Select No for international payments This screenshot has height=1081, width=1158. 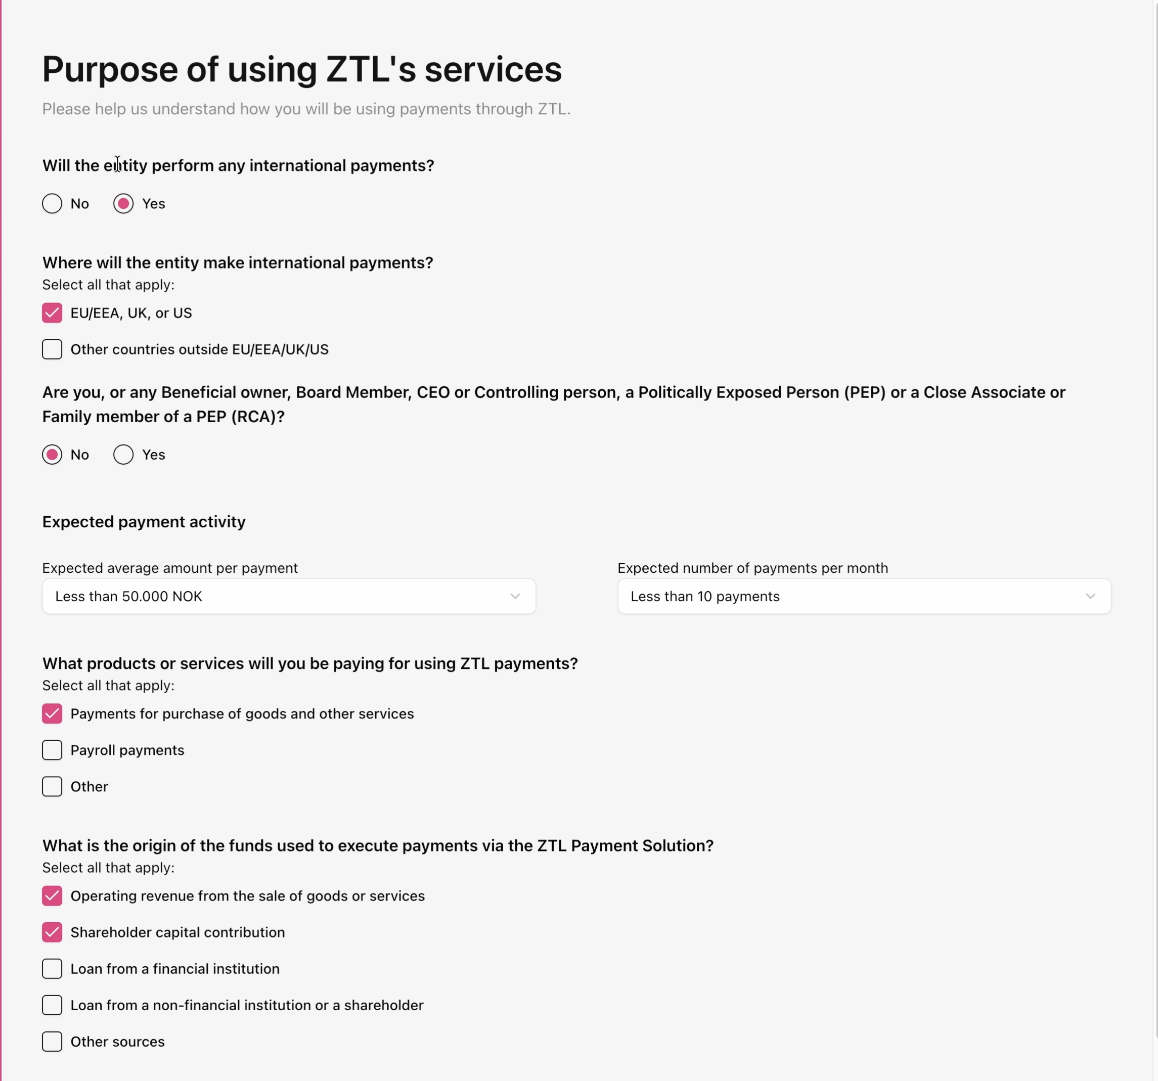coord(52,204)
